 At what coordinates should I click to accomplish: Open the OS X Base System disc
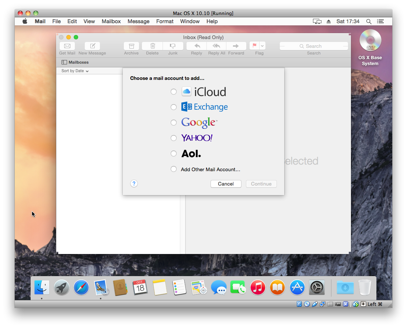click(370, 40)
